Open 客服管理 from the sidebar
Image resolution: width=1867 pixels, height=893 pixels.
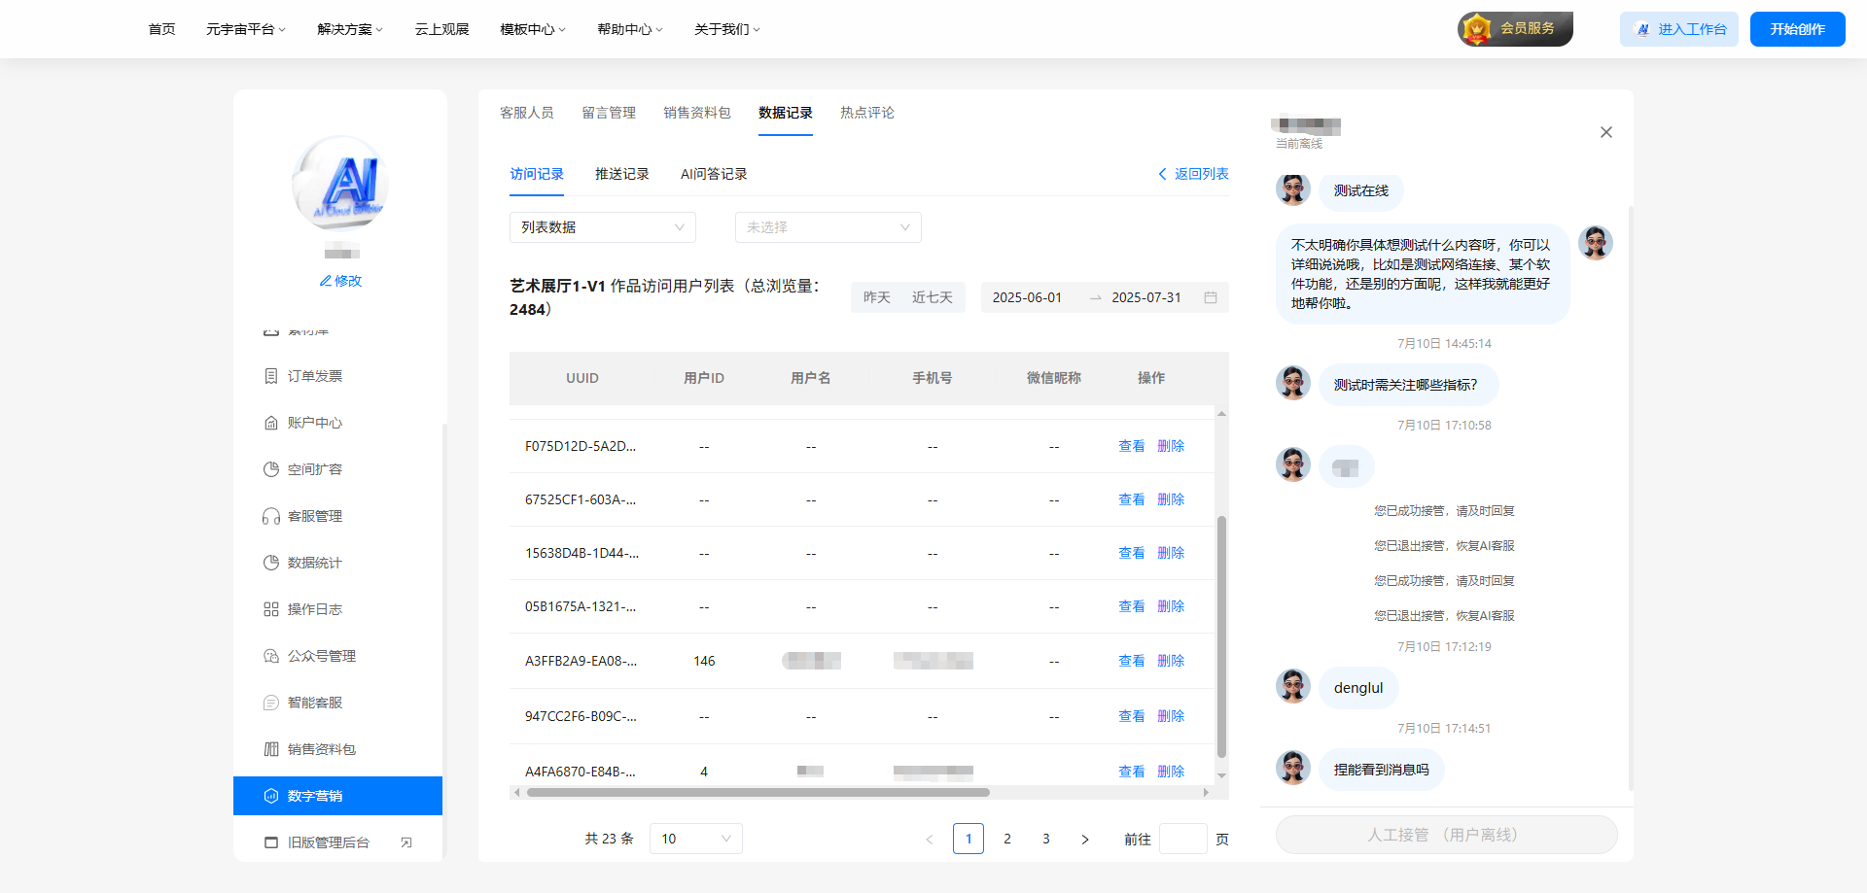pyautogui.click(x=313, y=516)
